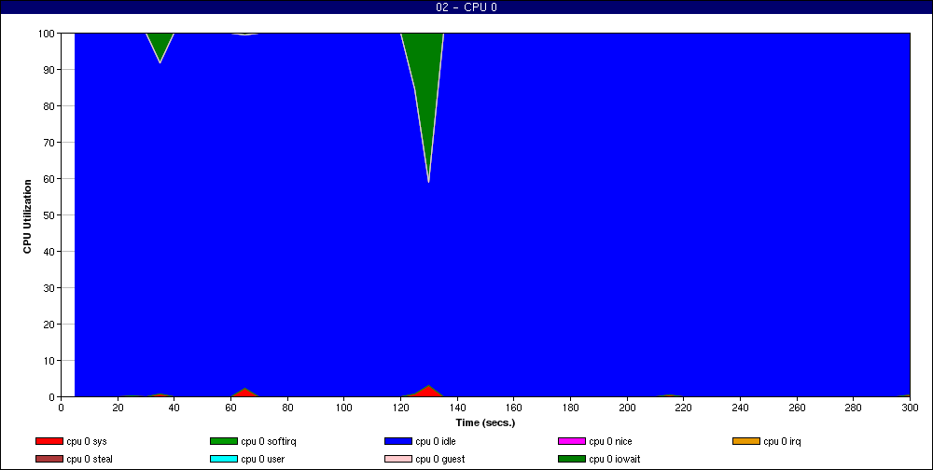Click the 220 tick on the time axis
Image resolution: width=933 pixels, height=470 pixels.
[x=684, y=408]
